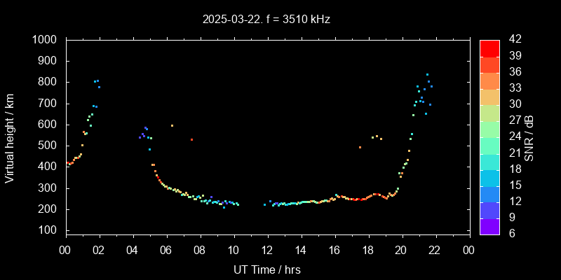Click the 22 hour tick on time axis

[435, 250]
